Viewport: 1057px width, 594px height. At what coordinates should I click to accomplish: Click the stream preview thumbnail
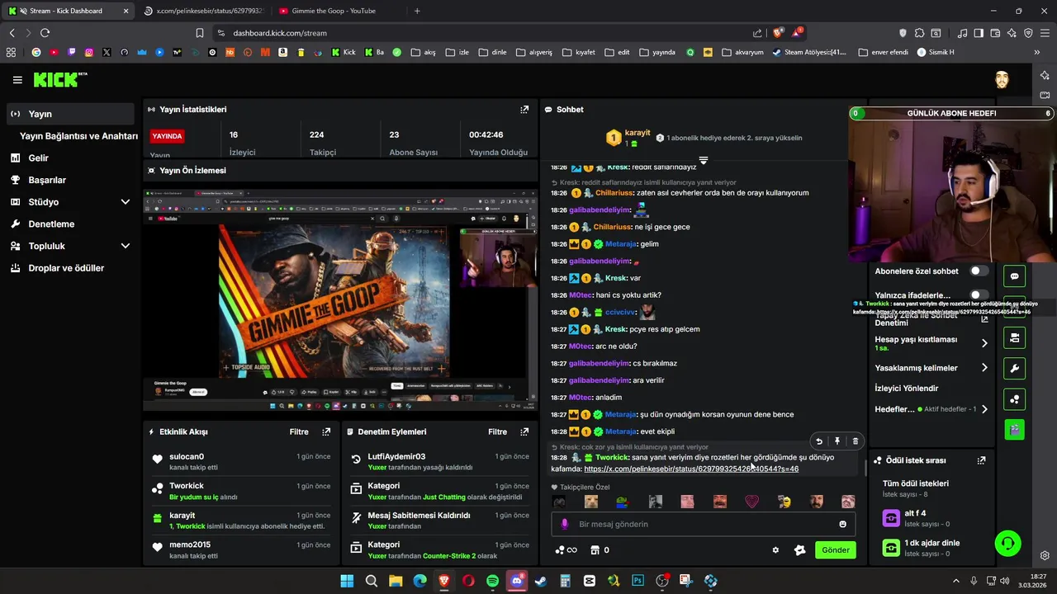pyautogui.click(x=340, y=299)
